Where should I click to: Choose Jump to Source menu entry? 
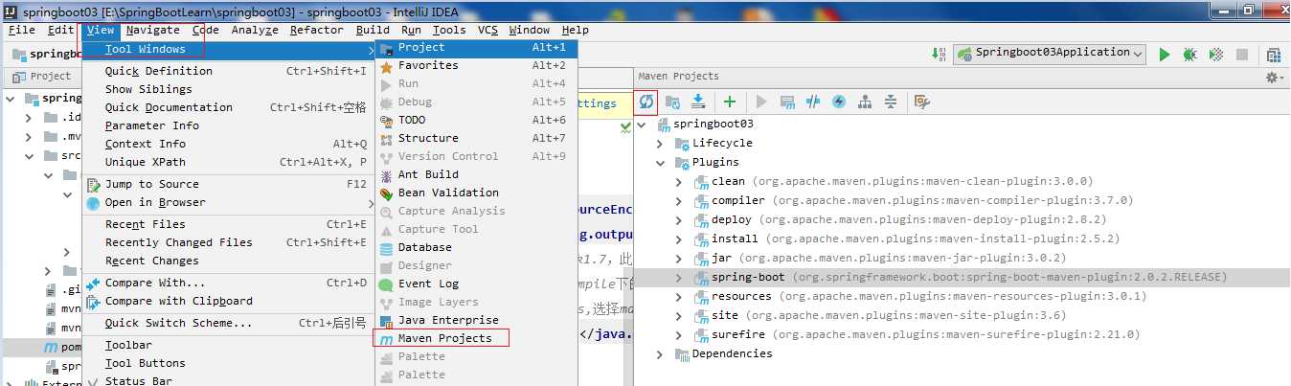click(x=226, y=184)
